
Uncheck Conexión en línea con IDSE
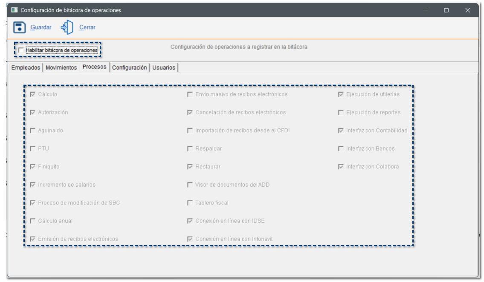pos(190,221)
